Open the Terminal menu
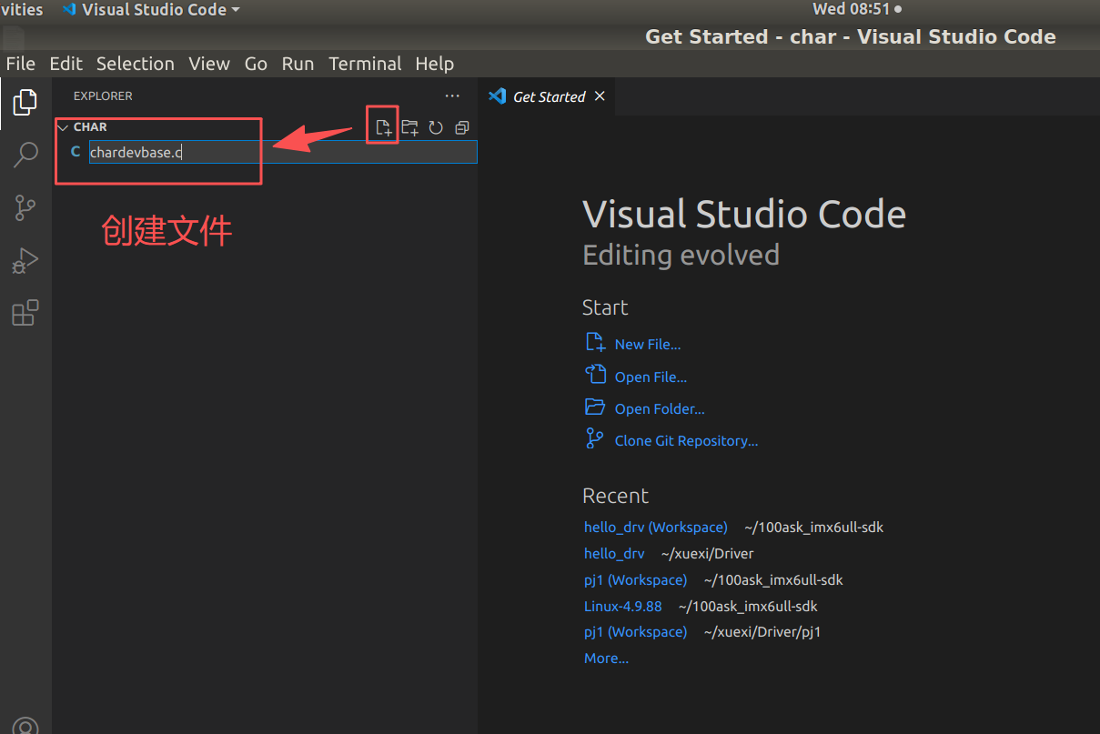 (365, 64)
